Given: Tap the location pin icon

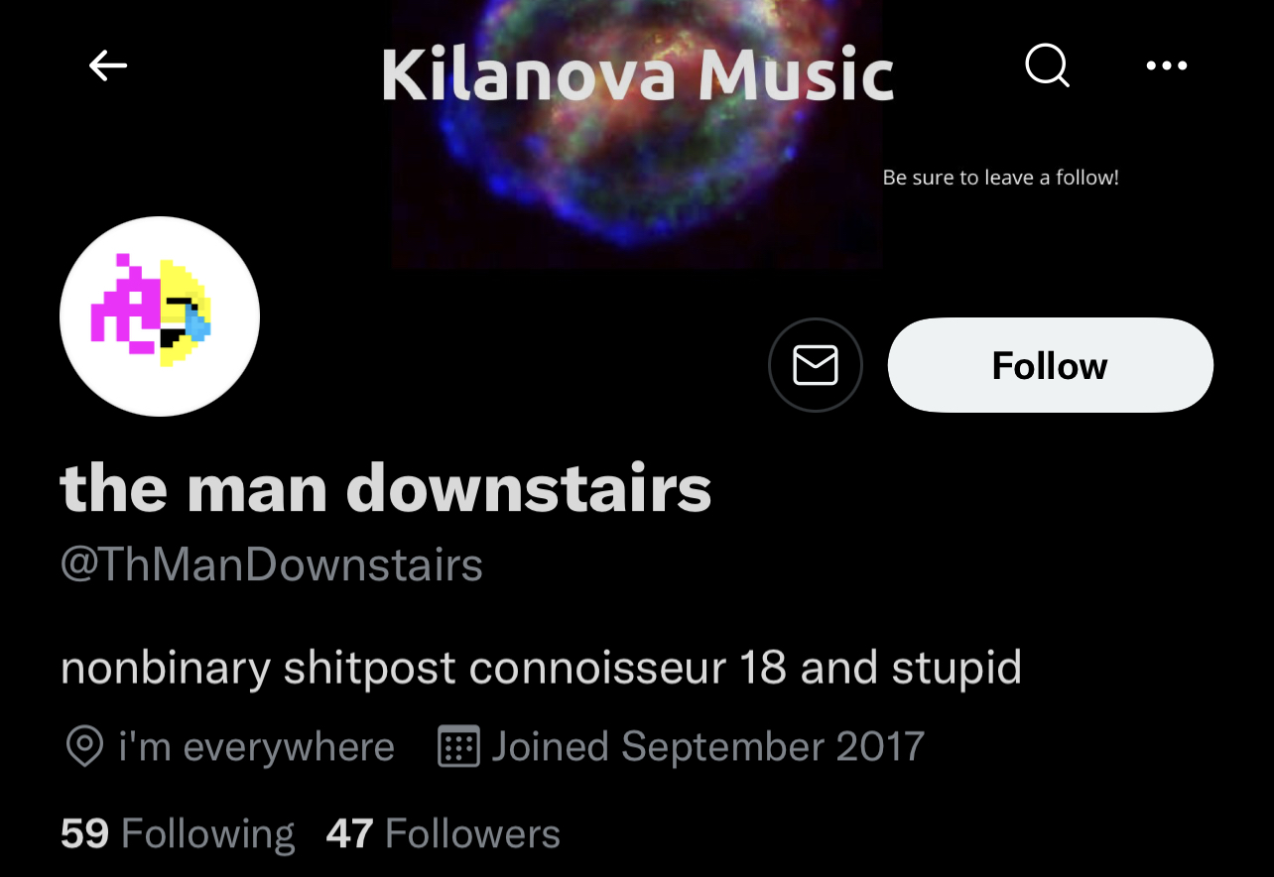Looking at the screenshot, I should (x=84, y=746).
